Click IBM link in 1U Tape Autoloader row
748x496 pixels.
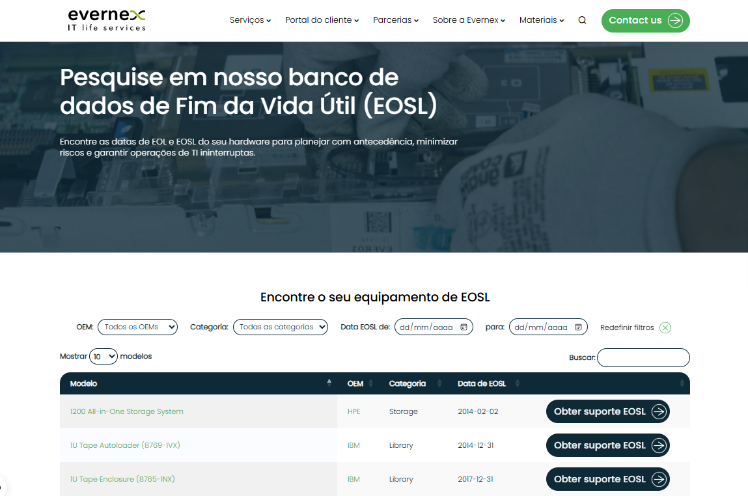click(x=353, y=445)
